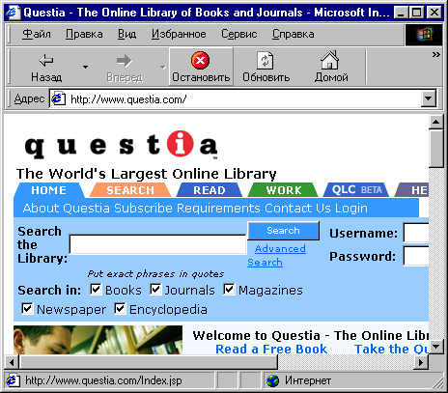Open the address bar dropdown list
This screenshot has width=448, height=393.
pyautogui.click(x=429, y=98)
